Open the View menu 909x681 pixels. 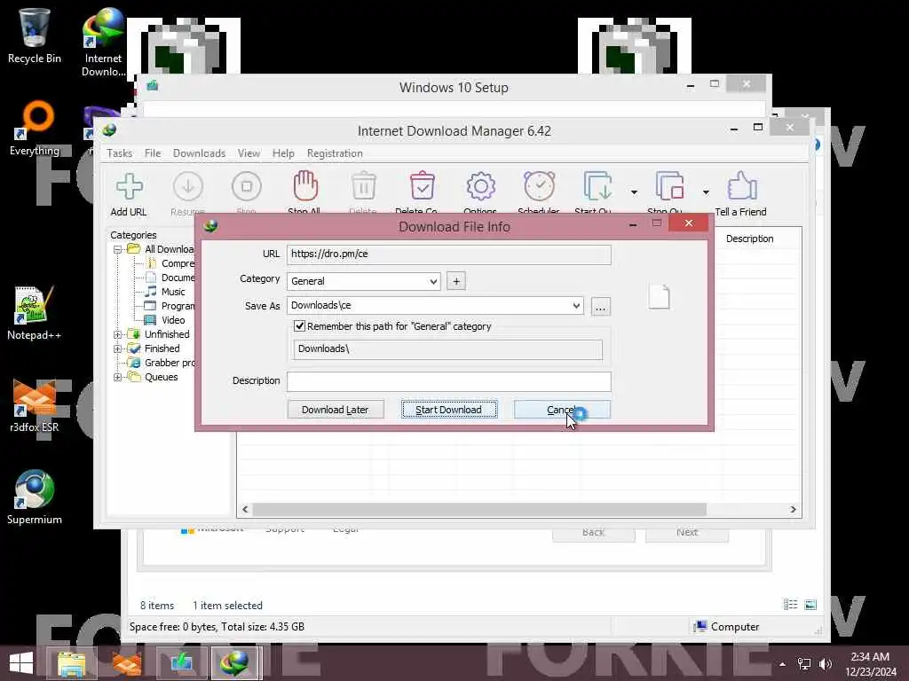[x=249, y=153]
